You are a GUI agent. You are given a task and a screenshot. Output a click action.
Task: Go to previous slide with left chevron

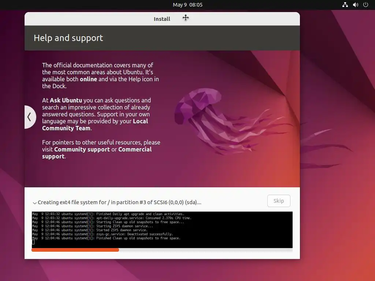tap(29, 117)
